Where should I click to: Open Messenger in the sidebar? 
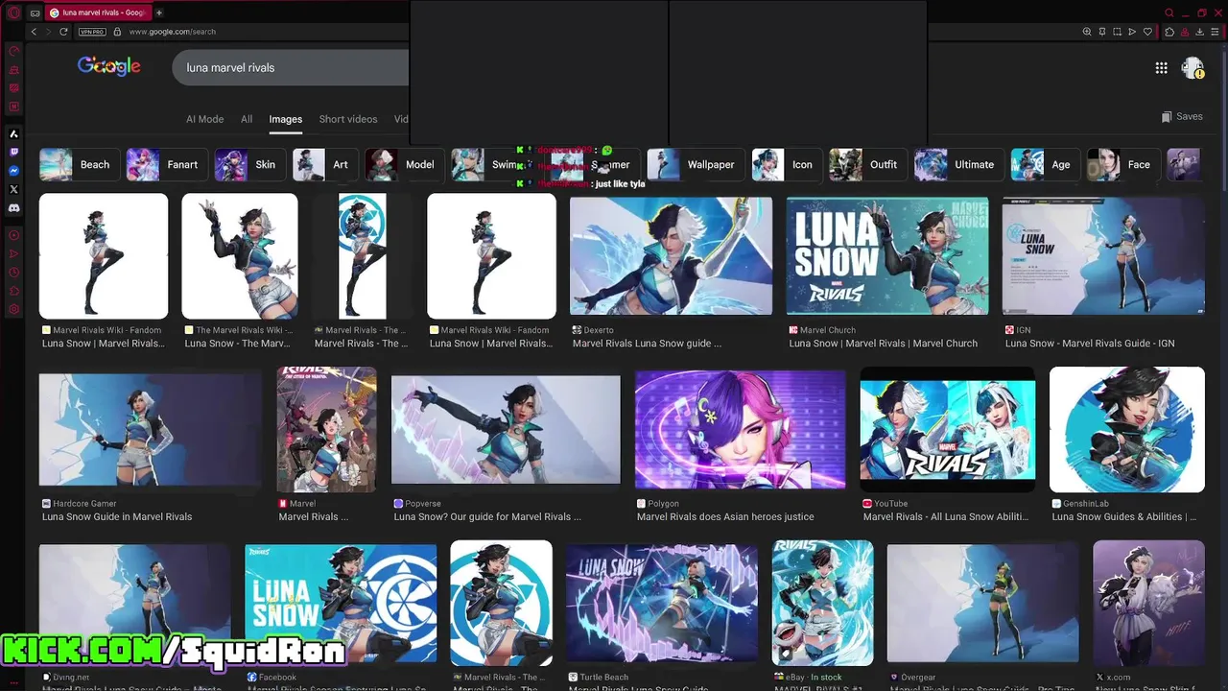(x=13, y=171)
